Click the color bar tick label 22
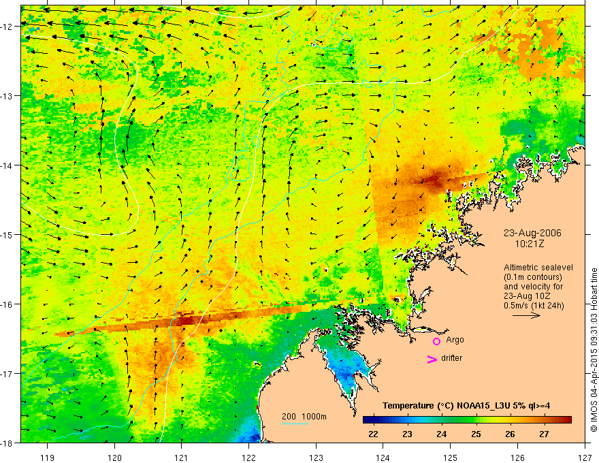Screen dimensions: 599x463 click(373, 434)
